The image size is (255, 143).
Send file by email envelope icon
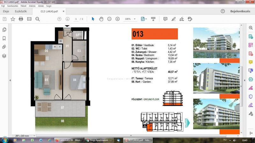pos(29,19)
